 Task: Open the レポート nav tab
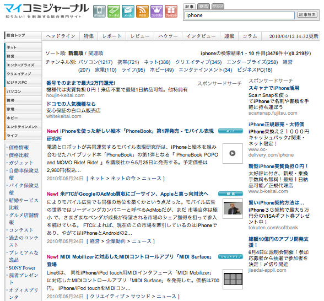112,36
